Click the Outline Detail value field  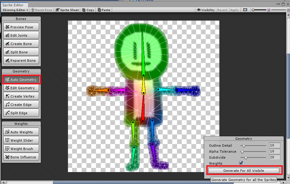(275, 145)
